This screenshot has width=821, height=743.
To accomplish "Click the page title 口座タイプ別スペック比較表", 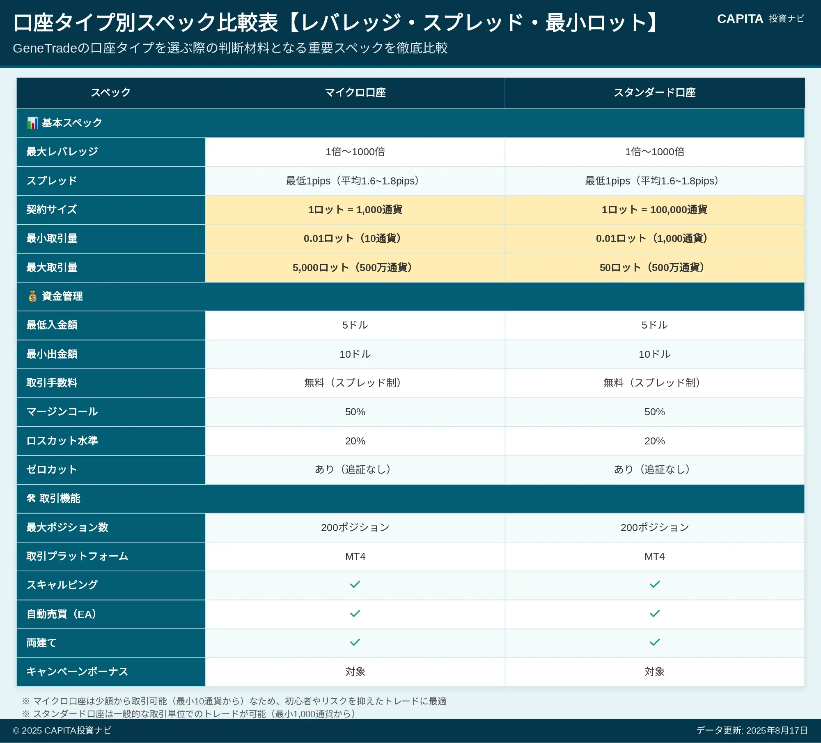I will (337, 23).
